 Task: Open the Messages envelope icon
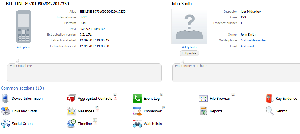coord(71,111)
